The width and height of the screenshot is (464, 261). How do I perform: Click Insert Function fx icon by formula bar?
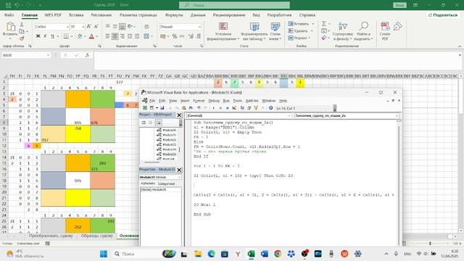point(87,55)
